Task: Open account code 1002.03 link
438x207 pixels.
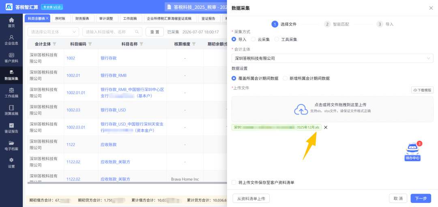Action: point(73,110)
